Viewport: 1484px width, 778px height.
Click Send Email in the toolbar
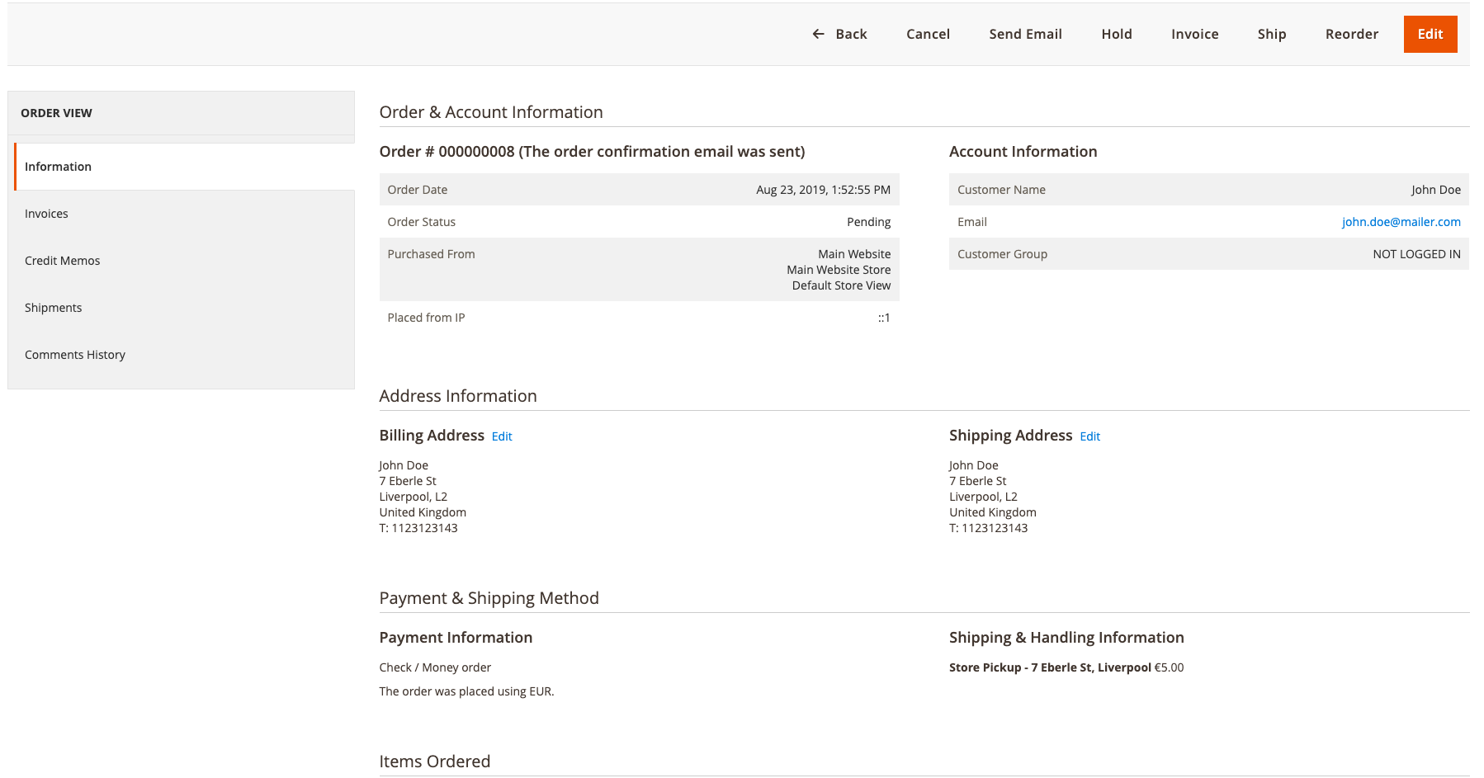click(x=1025, y=34)
